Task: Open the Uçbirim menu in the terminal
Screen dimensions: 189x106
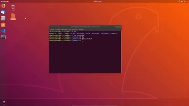Action: tap(75, 29)
